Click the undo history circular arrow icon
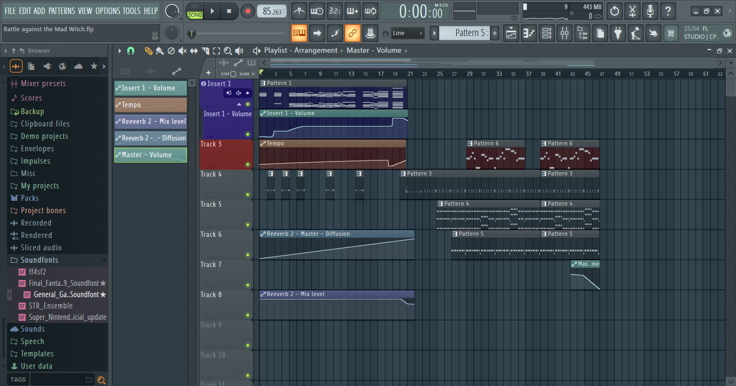Viewport: 736px width, 386px height. (615, 11)
